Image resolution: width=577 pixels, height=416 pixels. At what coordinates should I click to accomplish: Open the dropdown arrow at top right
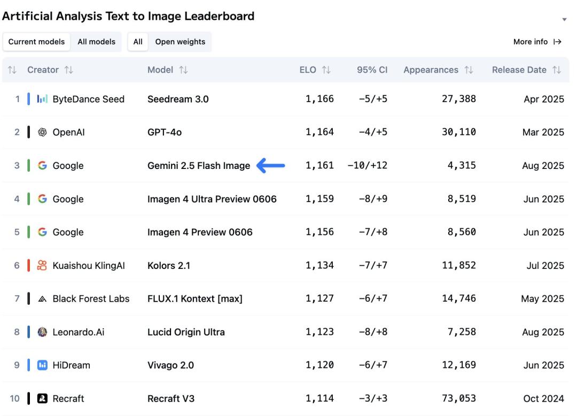tap(564, 20)
